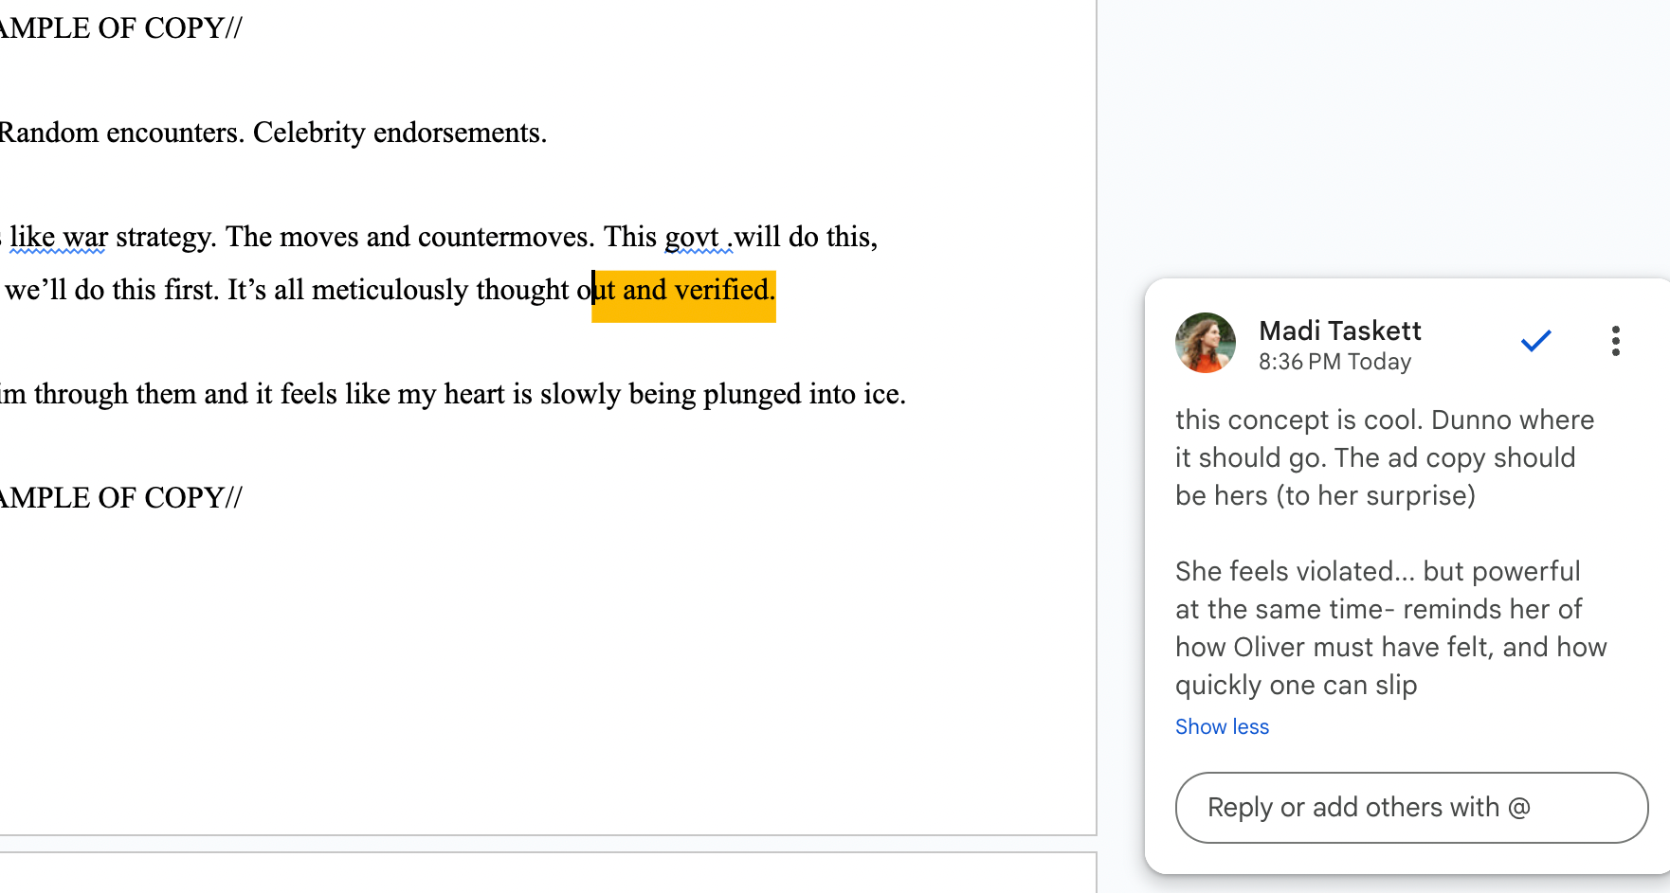Viewport: 1670px width, 893px height.
Task: Place cursor in 'Celebrity endorsements.' text
Action: pyautogui.click(x=399, y=133)
